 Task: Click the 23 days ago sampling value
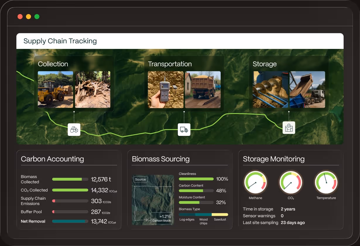pos(293,223)
